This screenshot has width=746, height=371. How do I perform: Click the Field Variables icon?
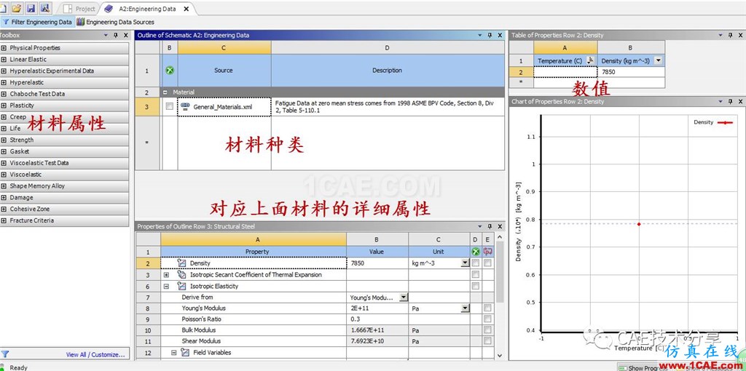click(186, 353)
